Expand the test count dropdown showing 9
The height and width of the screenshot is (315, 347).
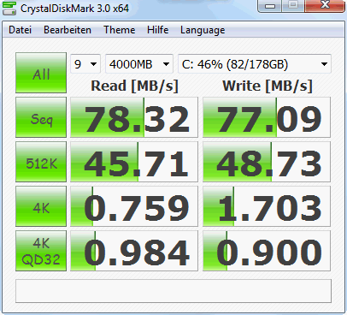pyautogui.click(x=85, y=64)
